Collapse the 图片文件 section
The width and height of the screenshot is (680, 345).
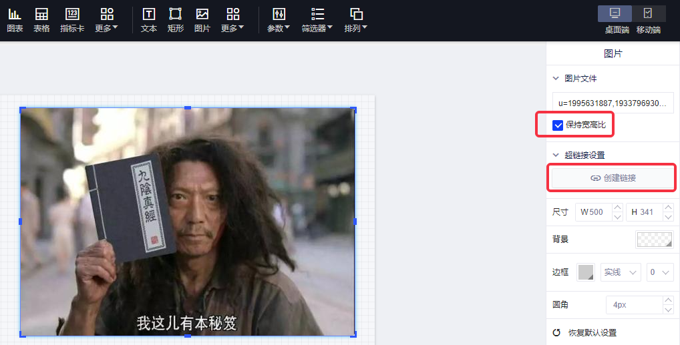coord(556,78)
